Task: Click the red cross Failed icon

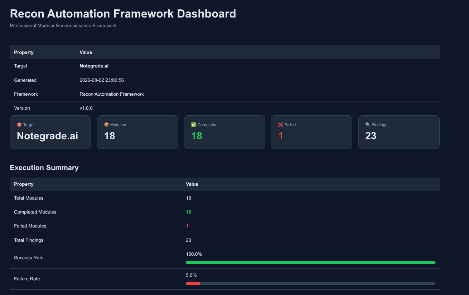Action: pyautogui.click(x=280, y=125)
